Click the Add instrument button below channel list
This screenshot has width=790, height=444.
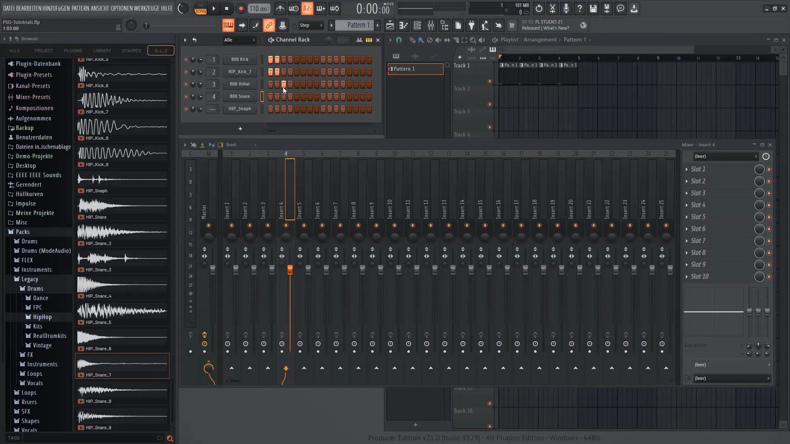240,129
